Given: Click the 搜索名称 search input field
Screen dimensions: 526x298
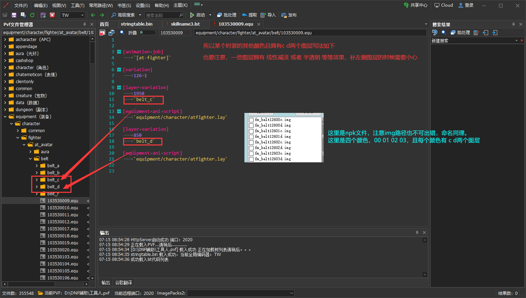Looking at the screenshot, I should pyautogui.click(x=162, y=15).
